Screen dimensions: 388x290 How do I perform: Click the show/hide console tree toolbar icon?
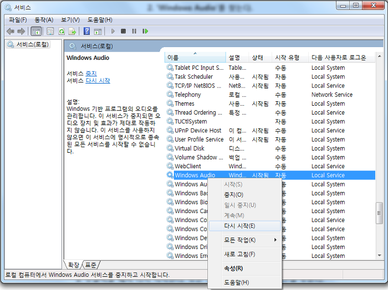pos(36,32)
